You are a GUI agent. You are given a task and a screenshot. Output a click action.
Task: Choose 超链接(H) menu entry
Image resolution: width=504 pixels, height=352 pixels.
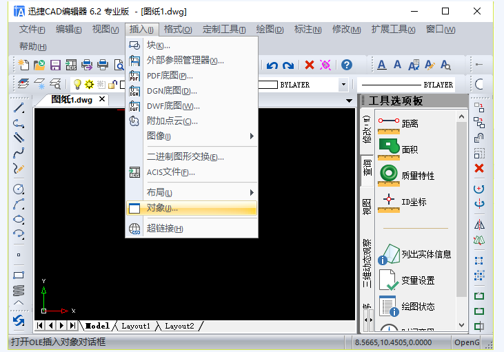click(192, 229)
